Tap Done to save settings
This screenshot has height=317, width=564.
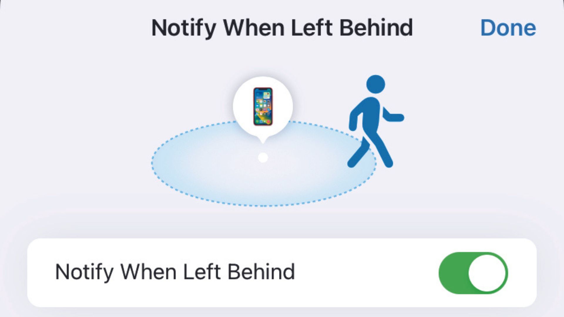tap(508, 27)
